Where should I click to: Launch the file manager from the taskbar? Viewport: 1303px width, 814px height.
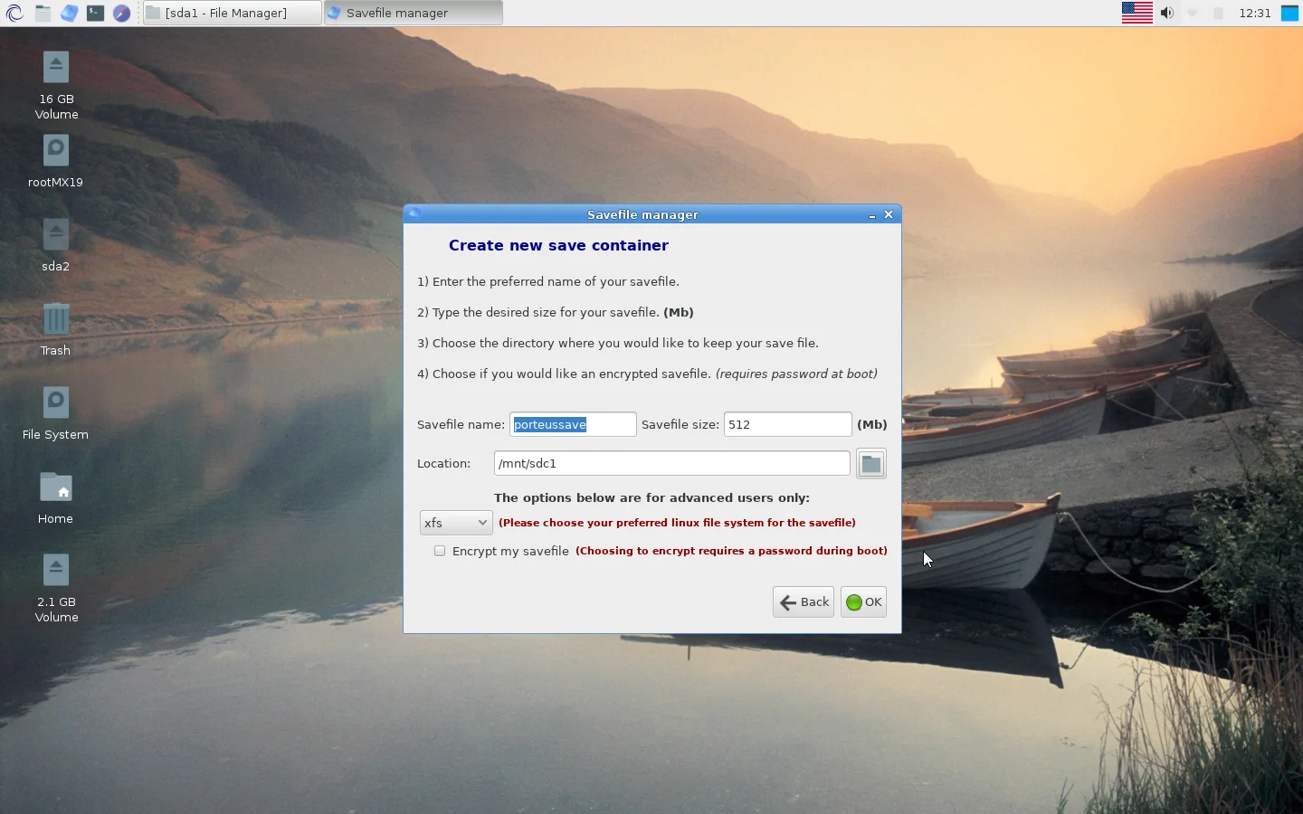click(43, 13)
